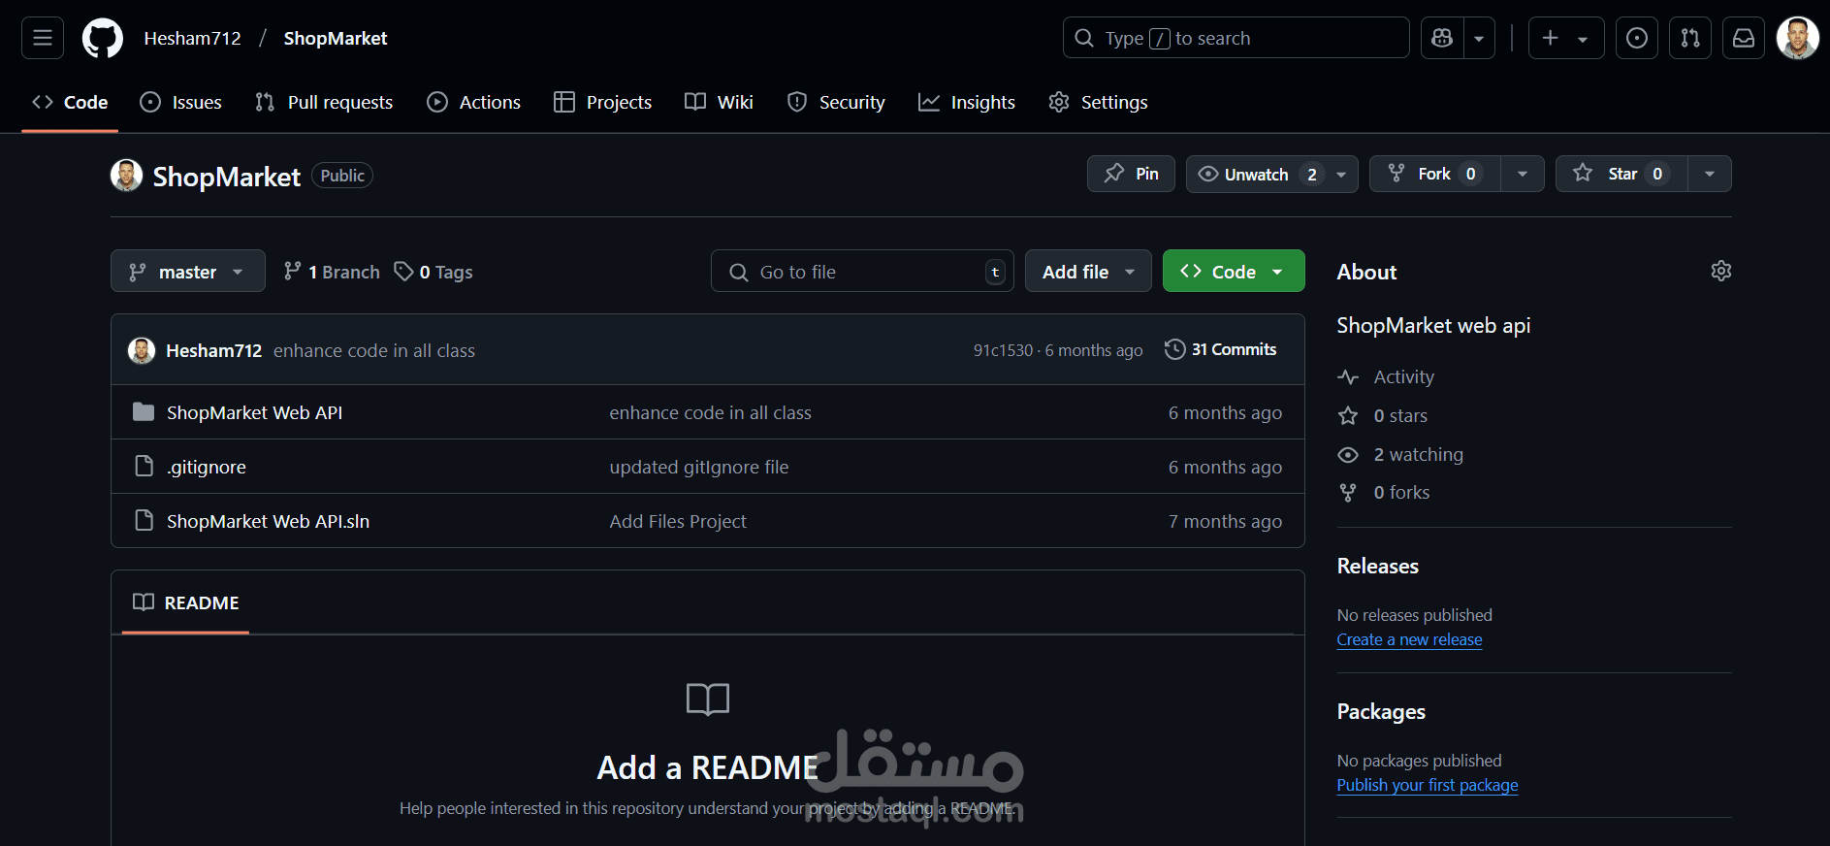Star the ShopMarket repository
This screenshot has width=1830, height=846.
(1621, 174)
